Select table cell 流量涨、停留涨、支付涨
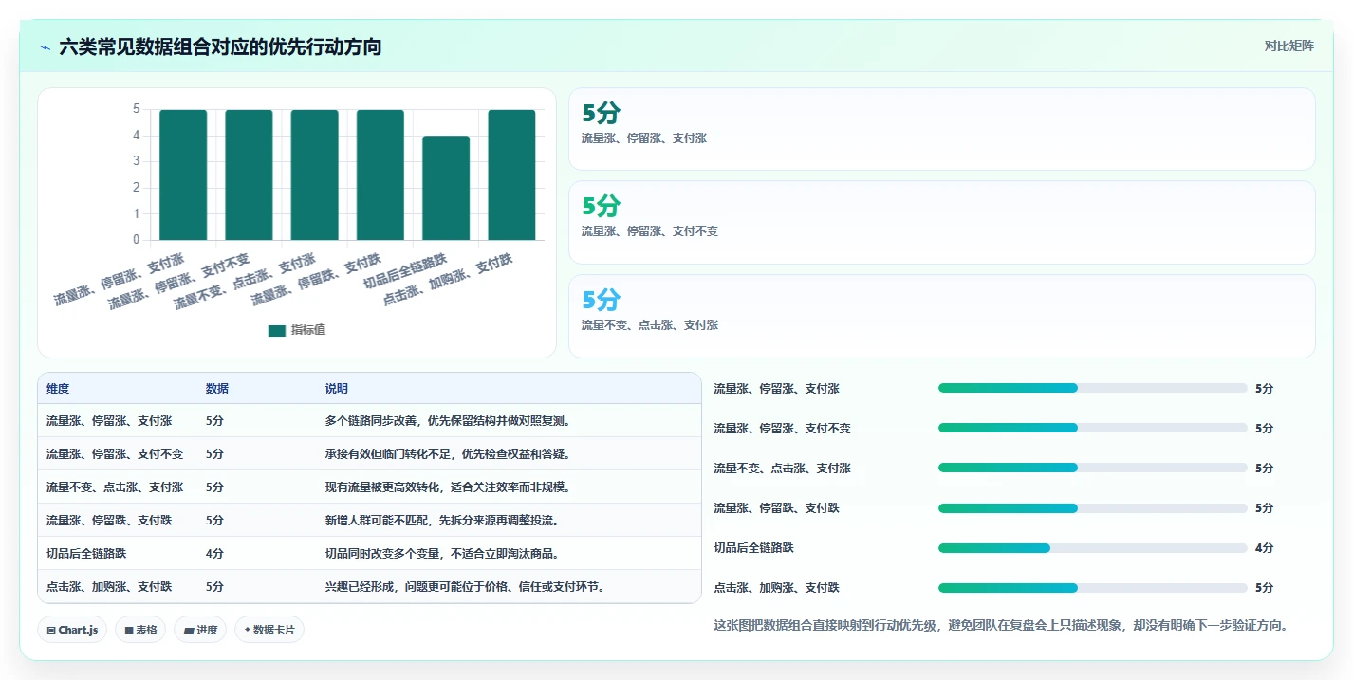The width and height of the screenshot is (1353, 680). point(109,421)
